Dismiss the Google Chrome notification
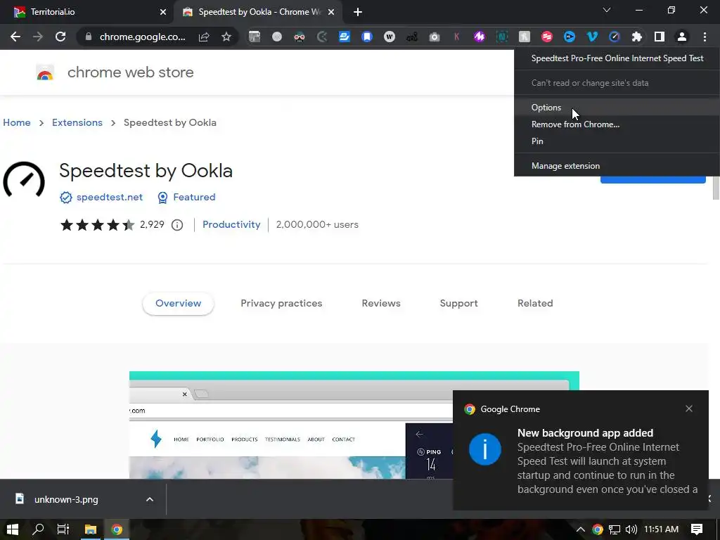The height and width of the screenshot is (540, 720). tap(689, 409)
